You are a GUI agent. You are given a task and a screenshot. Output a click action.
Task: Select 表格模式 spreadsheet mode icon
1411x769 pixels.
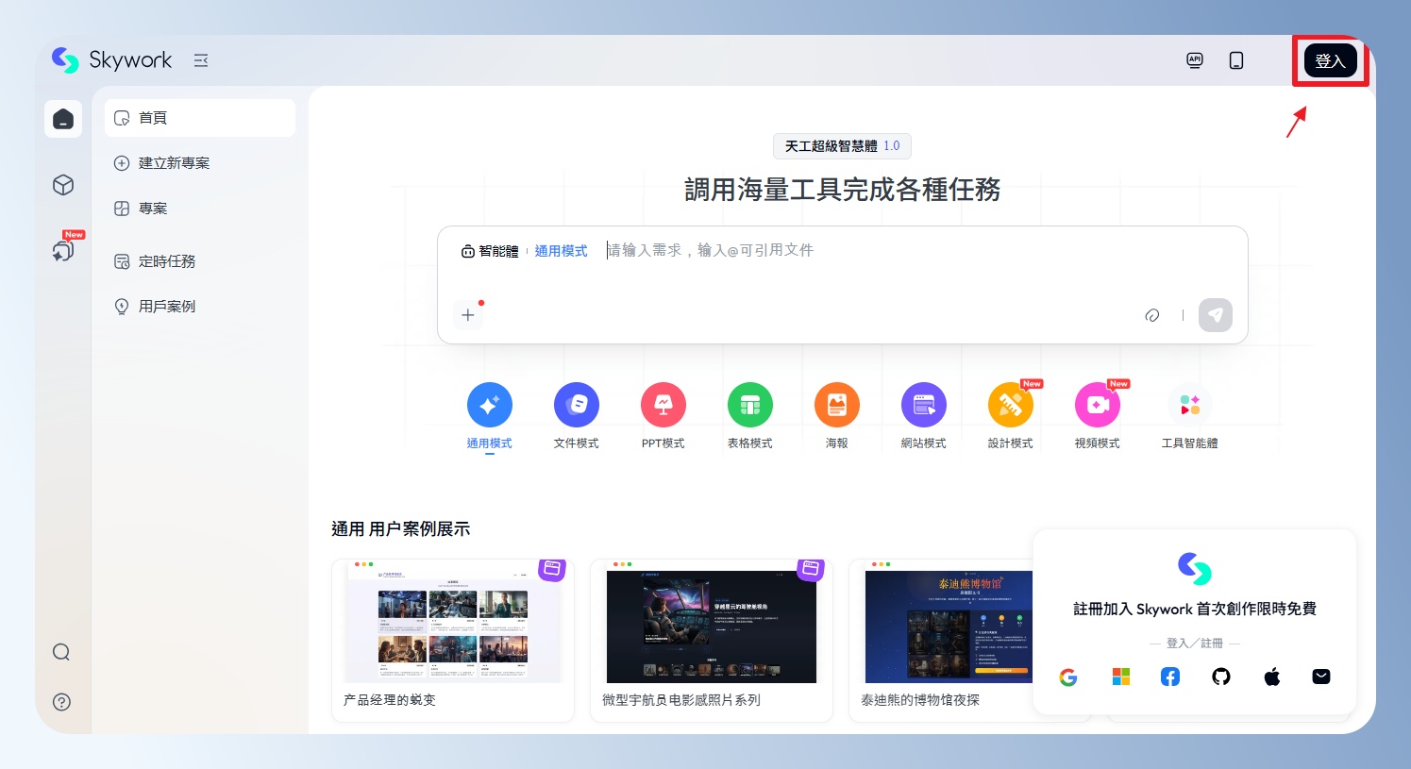tap(749, 406)
